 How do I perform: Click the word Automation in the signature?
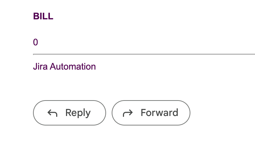73,66
